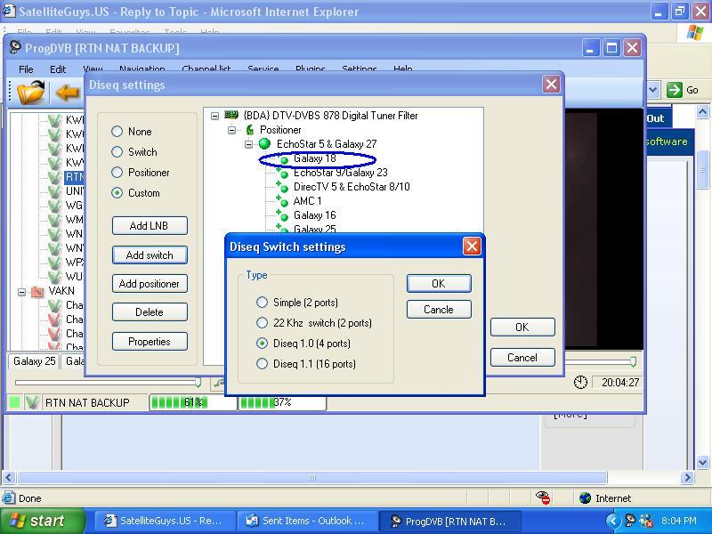Click the green dot icon beside Galaxy 18
Screen dimensions: 712x534
point(283,159)
